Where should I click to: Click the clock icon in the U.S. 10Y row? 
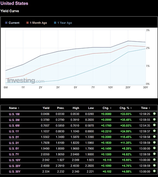[x=154, y=160]
